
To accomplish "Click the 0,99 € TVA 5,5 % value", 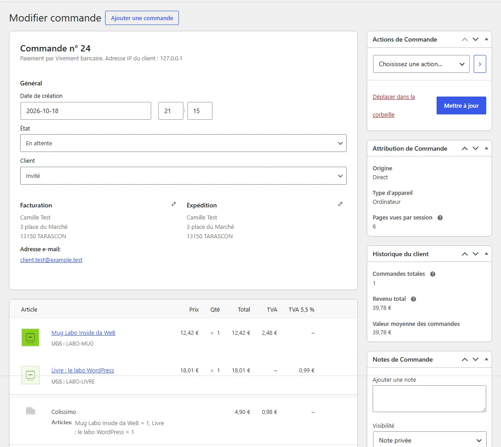I will [307, 371].
